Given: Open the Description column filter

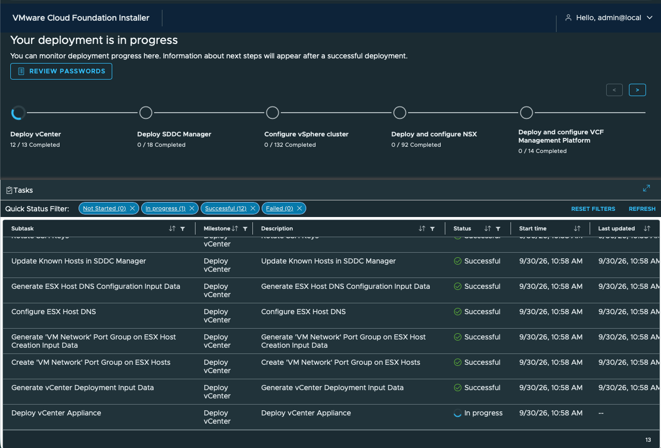Looking at the screenshot, I should (x=432, y=228).
